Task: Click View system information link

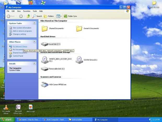Action: (22, 28)
